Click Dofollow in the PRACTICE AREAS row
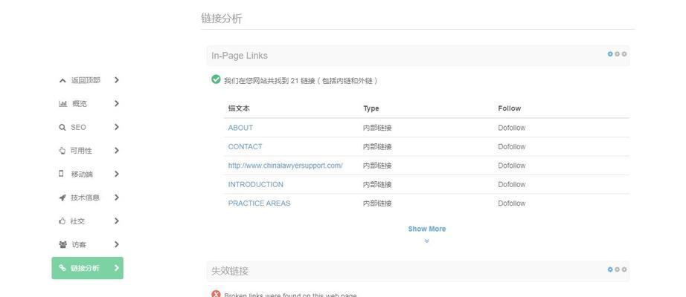Screen dimensions: 686x297 coord(511,203)
